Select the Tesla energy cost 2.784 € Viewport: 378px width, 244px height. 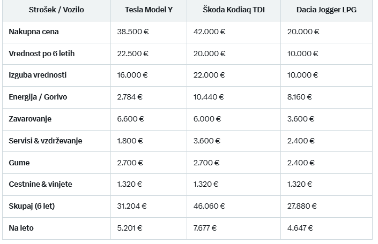tap(130, 97)
